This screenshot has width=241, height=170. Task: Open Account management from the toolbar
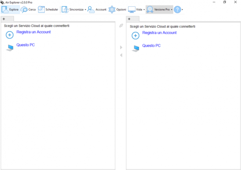coord(97,9)
